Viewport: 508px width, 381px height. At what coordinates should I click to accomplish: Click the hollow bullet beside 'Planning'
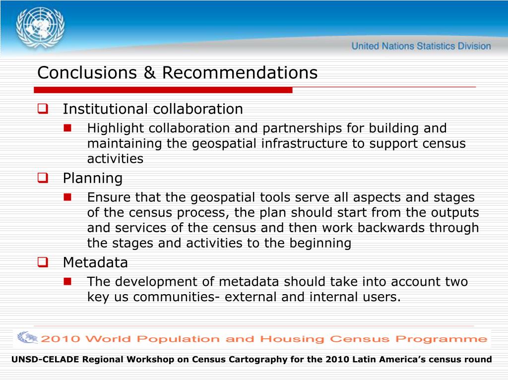pyautogui.click(x=43, y=178)
